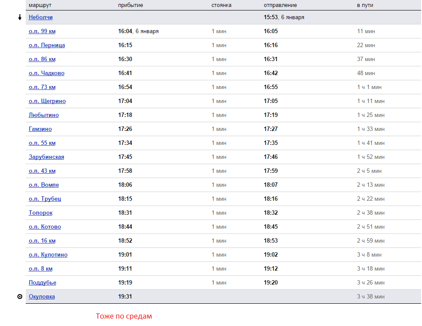Image resolution: width=422 pixels, height=326 pixels.
Task: Select the о.п. Перница stop link
Action: point(47,45)
